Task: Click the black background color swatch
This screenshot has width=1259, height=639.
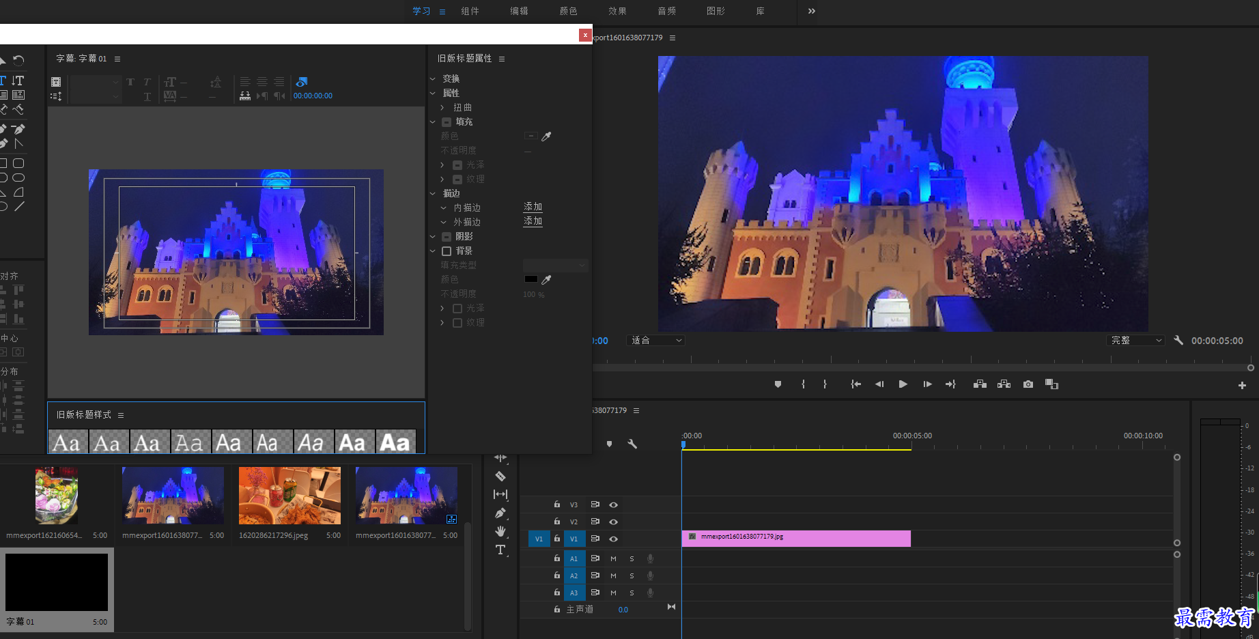Action: pyautogui.click(x=531, y=279)
